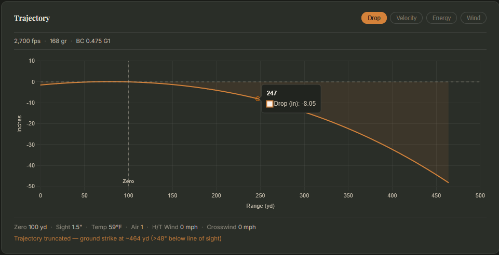Show the Wind chart tab

(x=473, y=18)
